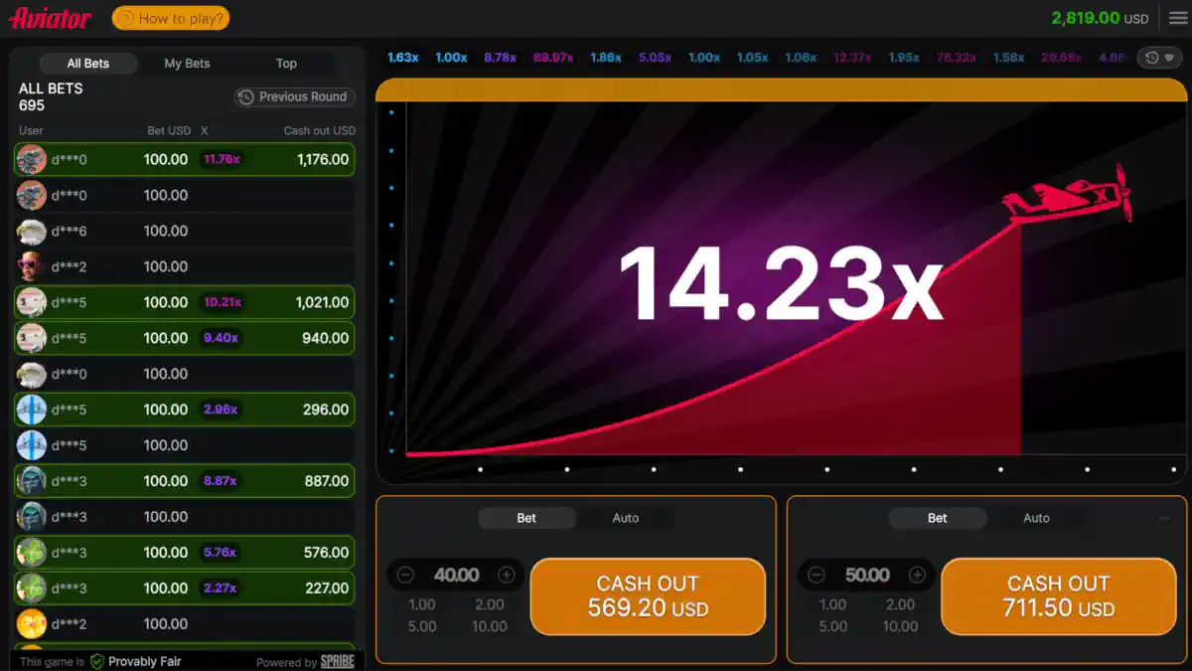
Task: Increase the 50.00 bet with plus icon
Action: pos(918,575)
